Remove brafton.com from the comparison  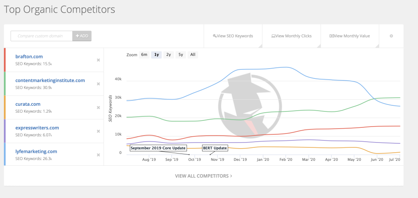click(98, 60)
